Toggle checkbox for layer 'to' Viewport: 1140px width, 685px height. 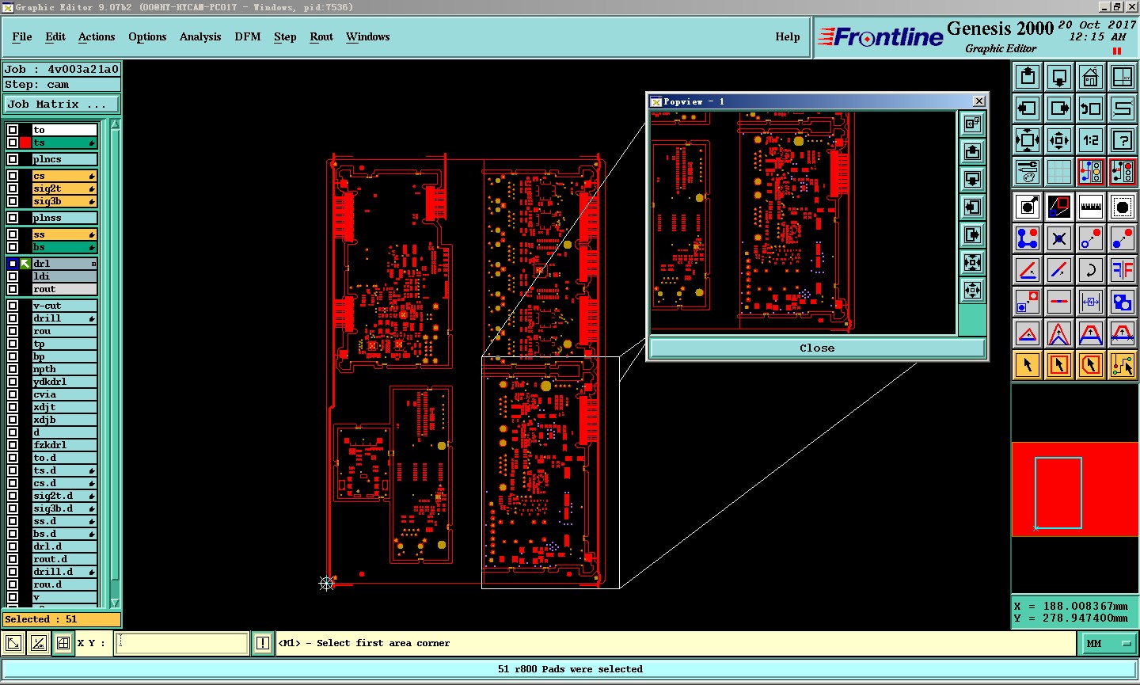(13, 130)
